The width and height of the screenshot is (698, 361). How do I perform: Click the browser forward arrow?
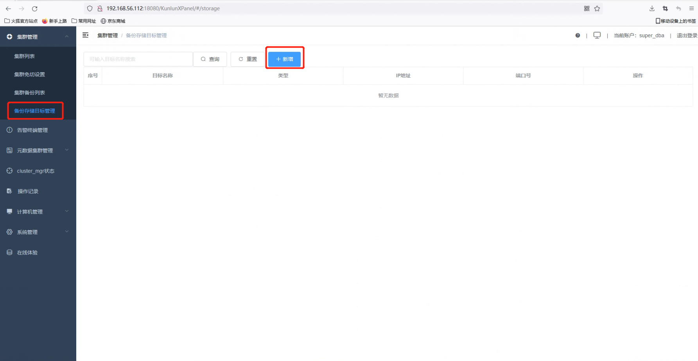pyautogui.click(x=22, y=9)
